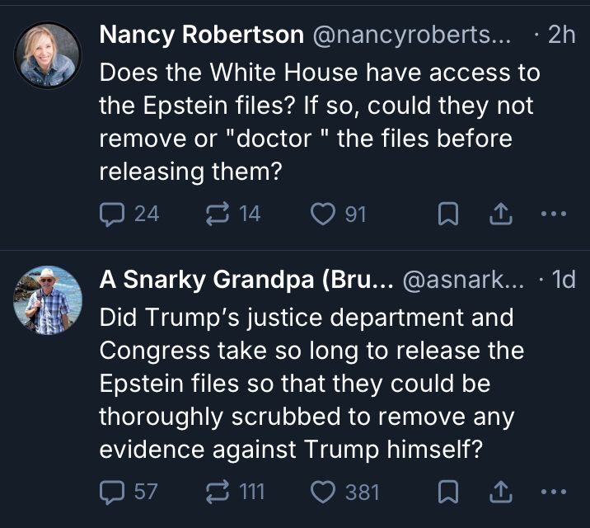Viewport: 590px width, 528px height.
Task: Share A Snarky Grandpa's tweet
Action: (x=500, y=493)
